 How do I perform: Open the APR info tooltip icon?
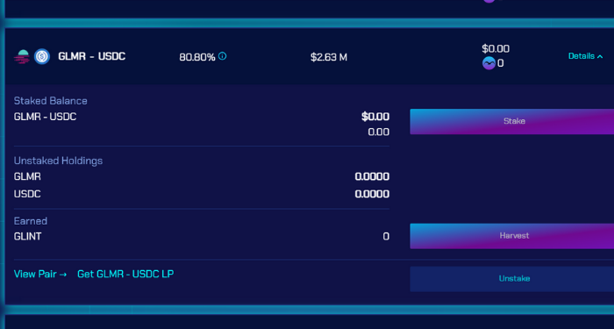223,56
